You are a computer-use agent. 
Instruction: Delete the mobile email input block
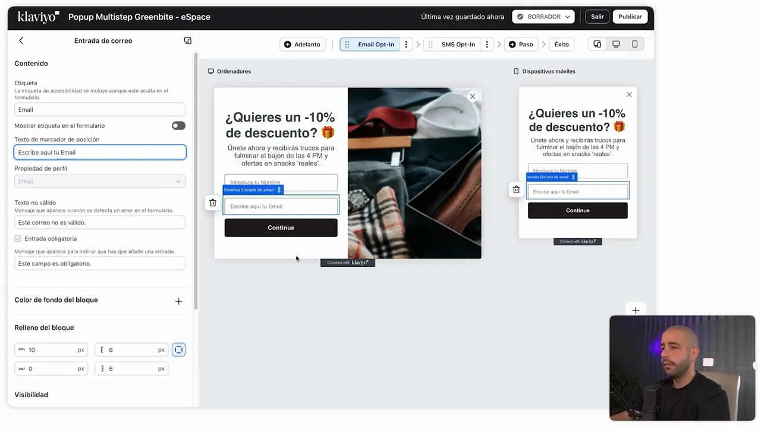coord(516,190)
